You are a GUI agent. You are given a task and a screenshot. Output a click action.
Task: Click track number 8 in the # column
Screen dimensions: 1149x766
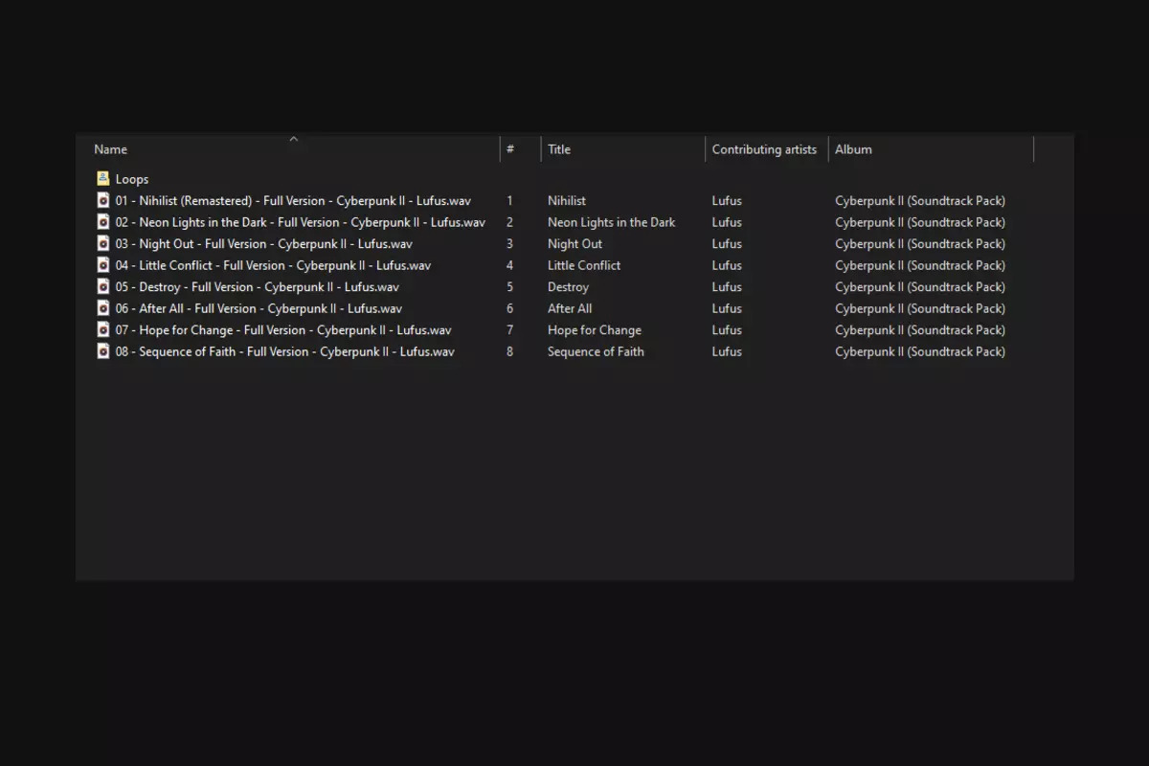click(510, 351)
